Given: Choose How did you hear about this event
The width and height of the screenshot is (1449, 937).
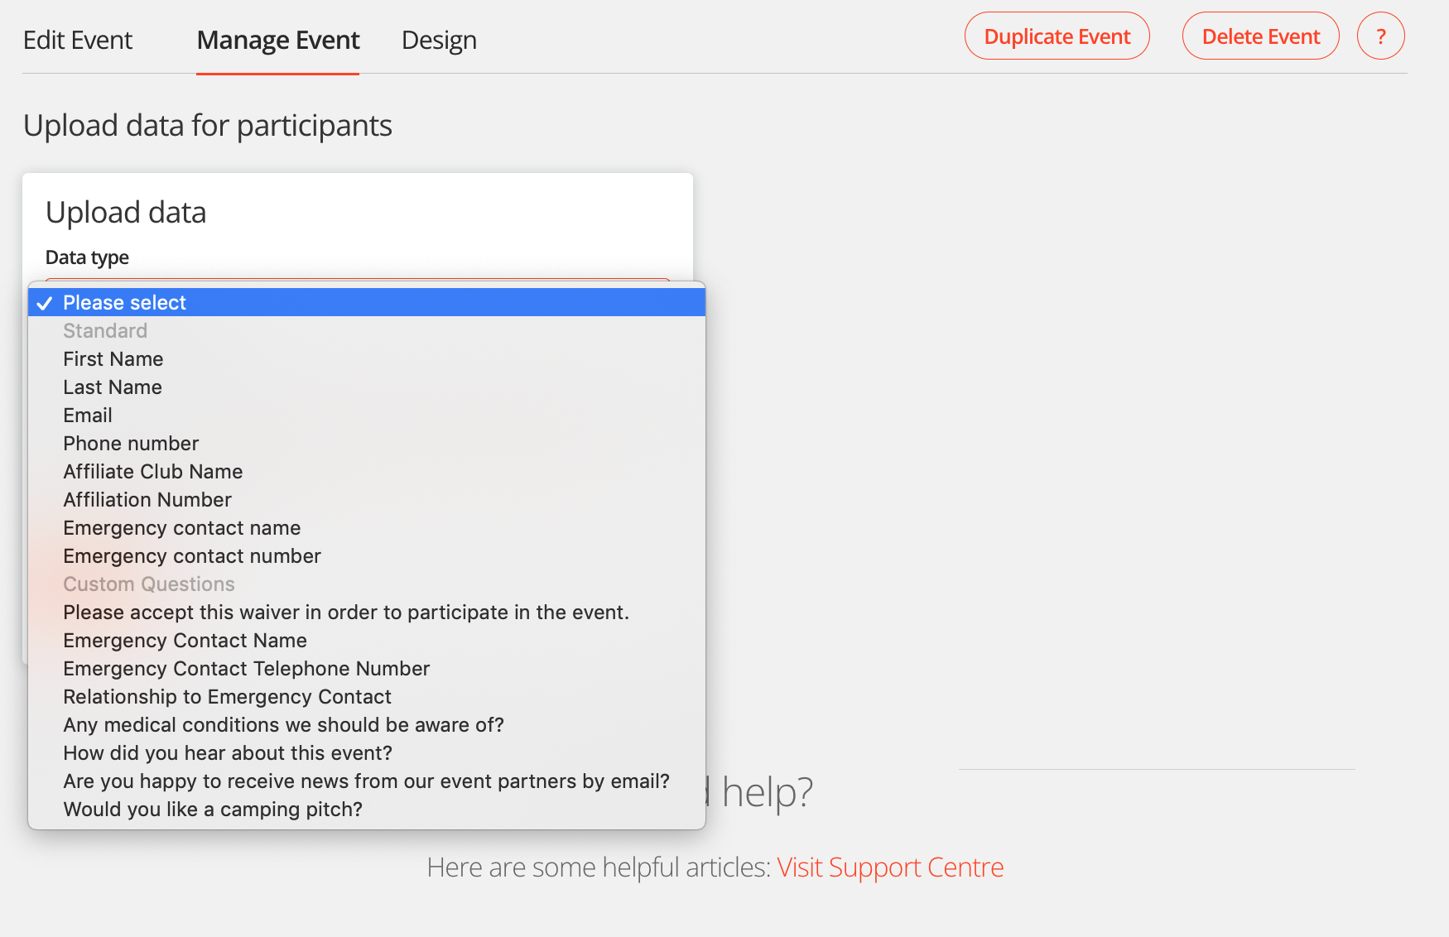Looking at the screenshot, I should pos(228,753).
